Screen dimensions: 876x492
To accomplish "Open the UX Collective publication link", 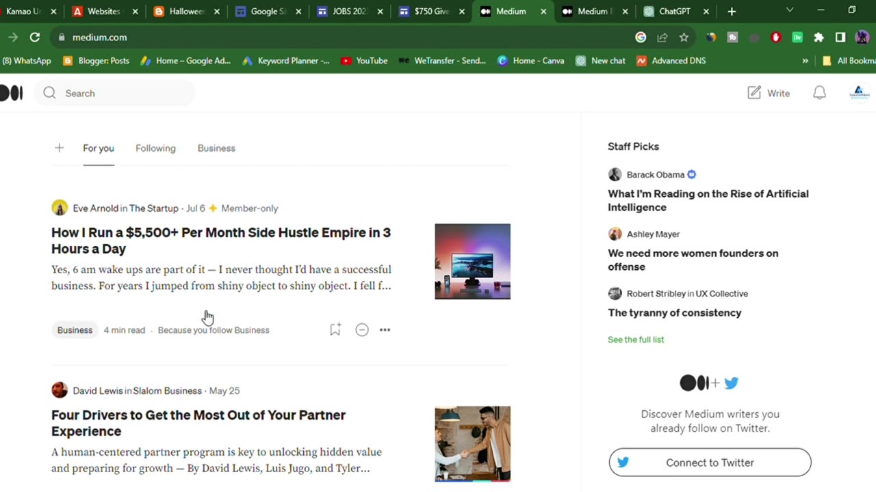I will tap(722, 294).
